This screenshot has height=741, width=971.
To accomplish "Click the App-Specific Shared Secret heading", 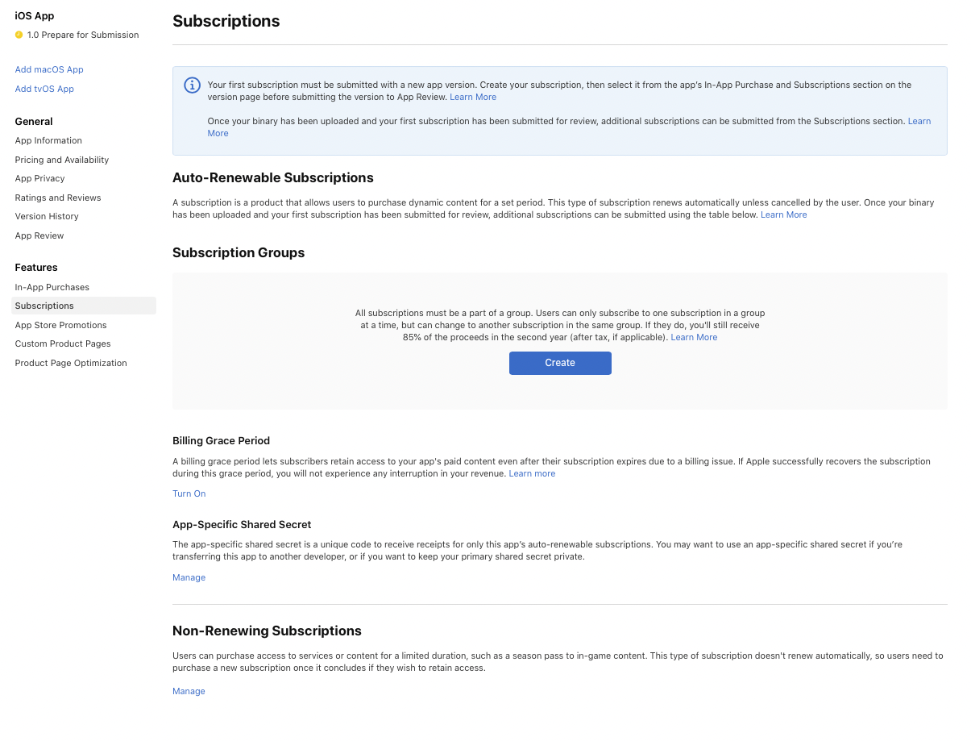I will pyautogui.click(x=242, y=524).
